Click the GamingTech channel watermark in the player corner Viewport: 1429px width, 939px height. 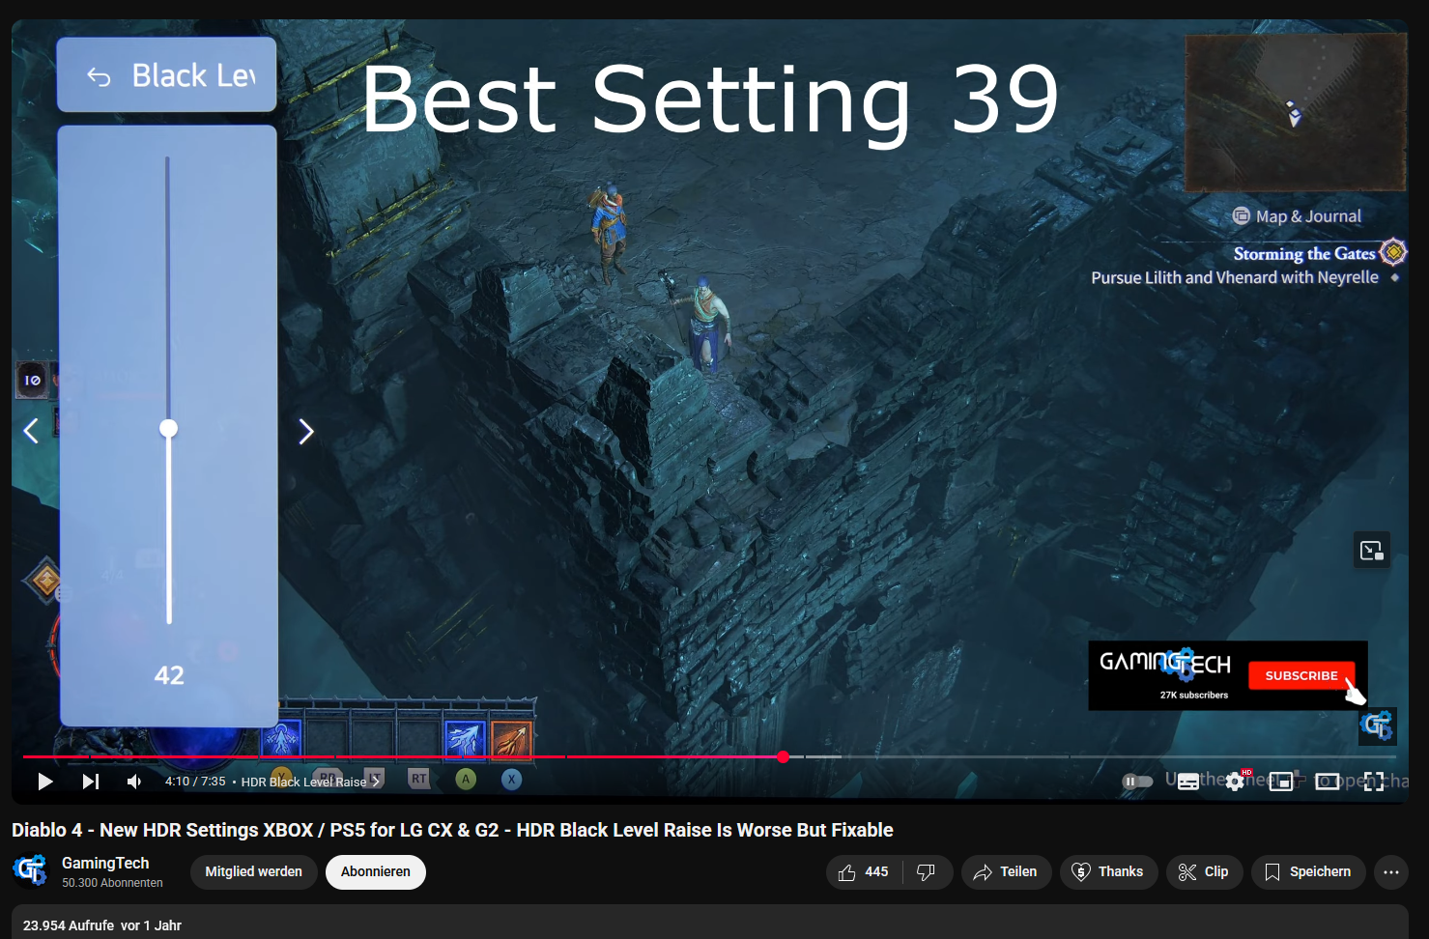1378,726
